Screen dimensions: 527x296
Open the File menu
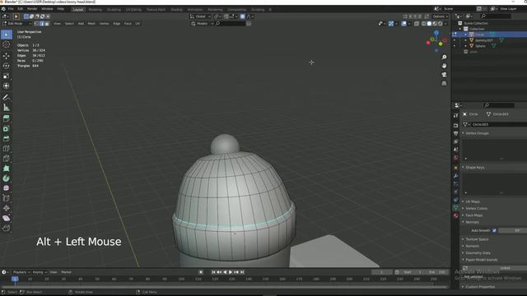11,9
